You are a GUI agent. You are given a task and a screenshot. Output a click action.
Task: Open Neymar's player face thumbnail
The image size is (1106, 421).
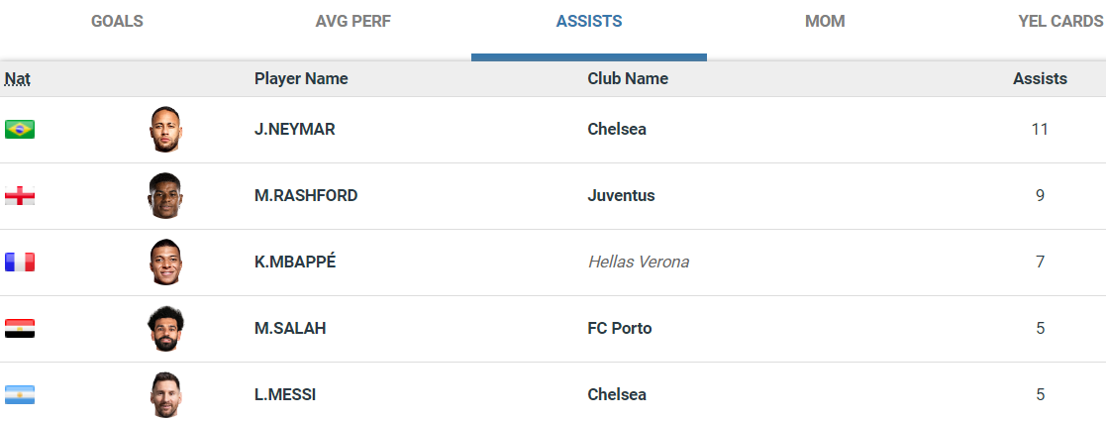pos(166,130)
